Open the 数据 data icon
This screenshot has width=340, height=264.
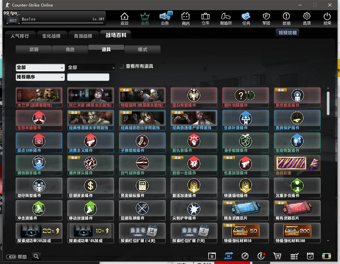coord(286,19)
